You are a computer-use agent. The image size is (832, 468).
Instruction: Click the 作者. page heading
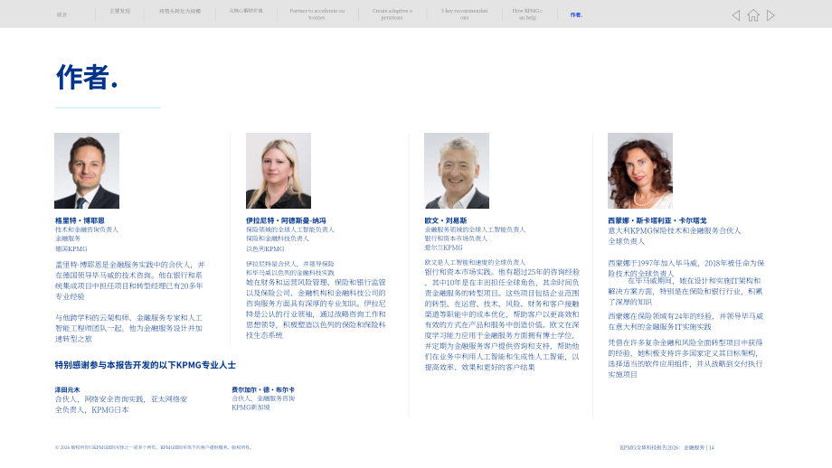(87, 77)
